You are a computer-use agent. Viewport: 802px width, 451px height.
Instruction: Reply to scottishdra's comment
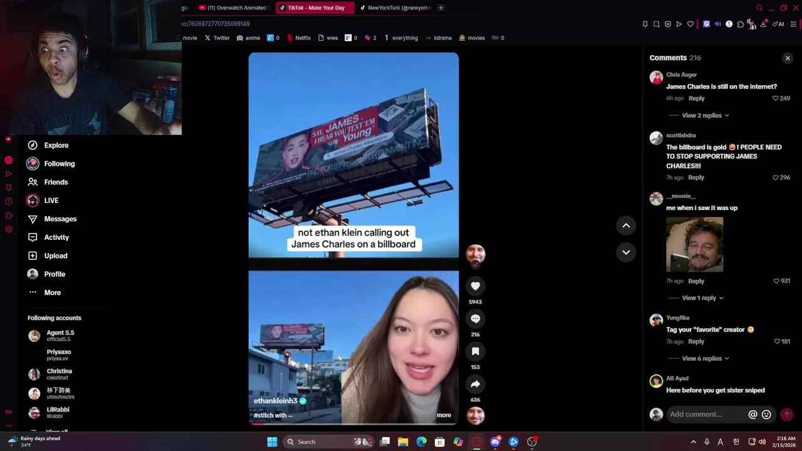pyautogui.click(x=695, y=177)
